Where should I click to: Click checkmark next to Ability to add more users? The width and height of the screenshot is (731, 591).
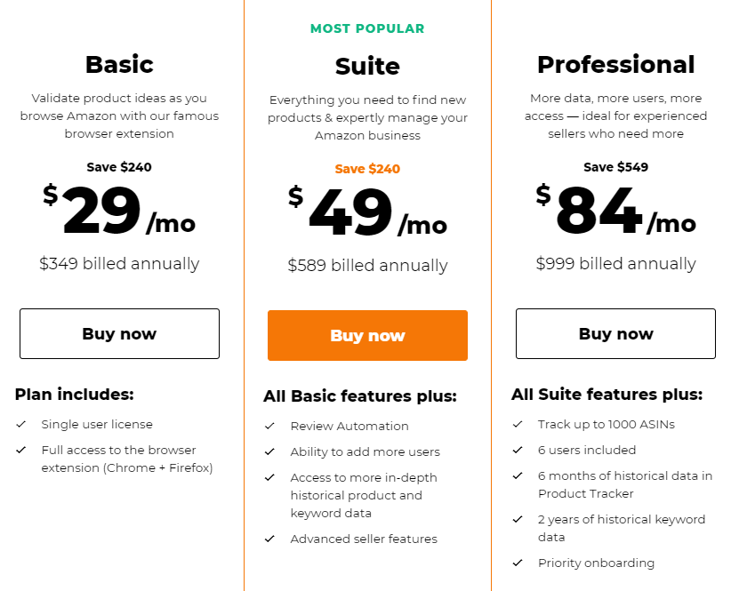[269, 451]
